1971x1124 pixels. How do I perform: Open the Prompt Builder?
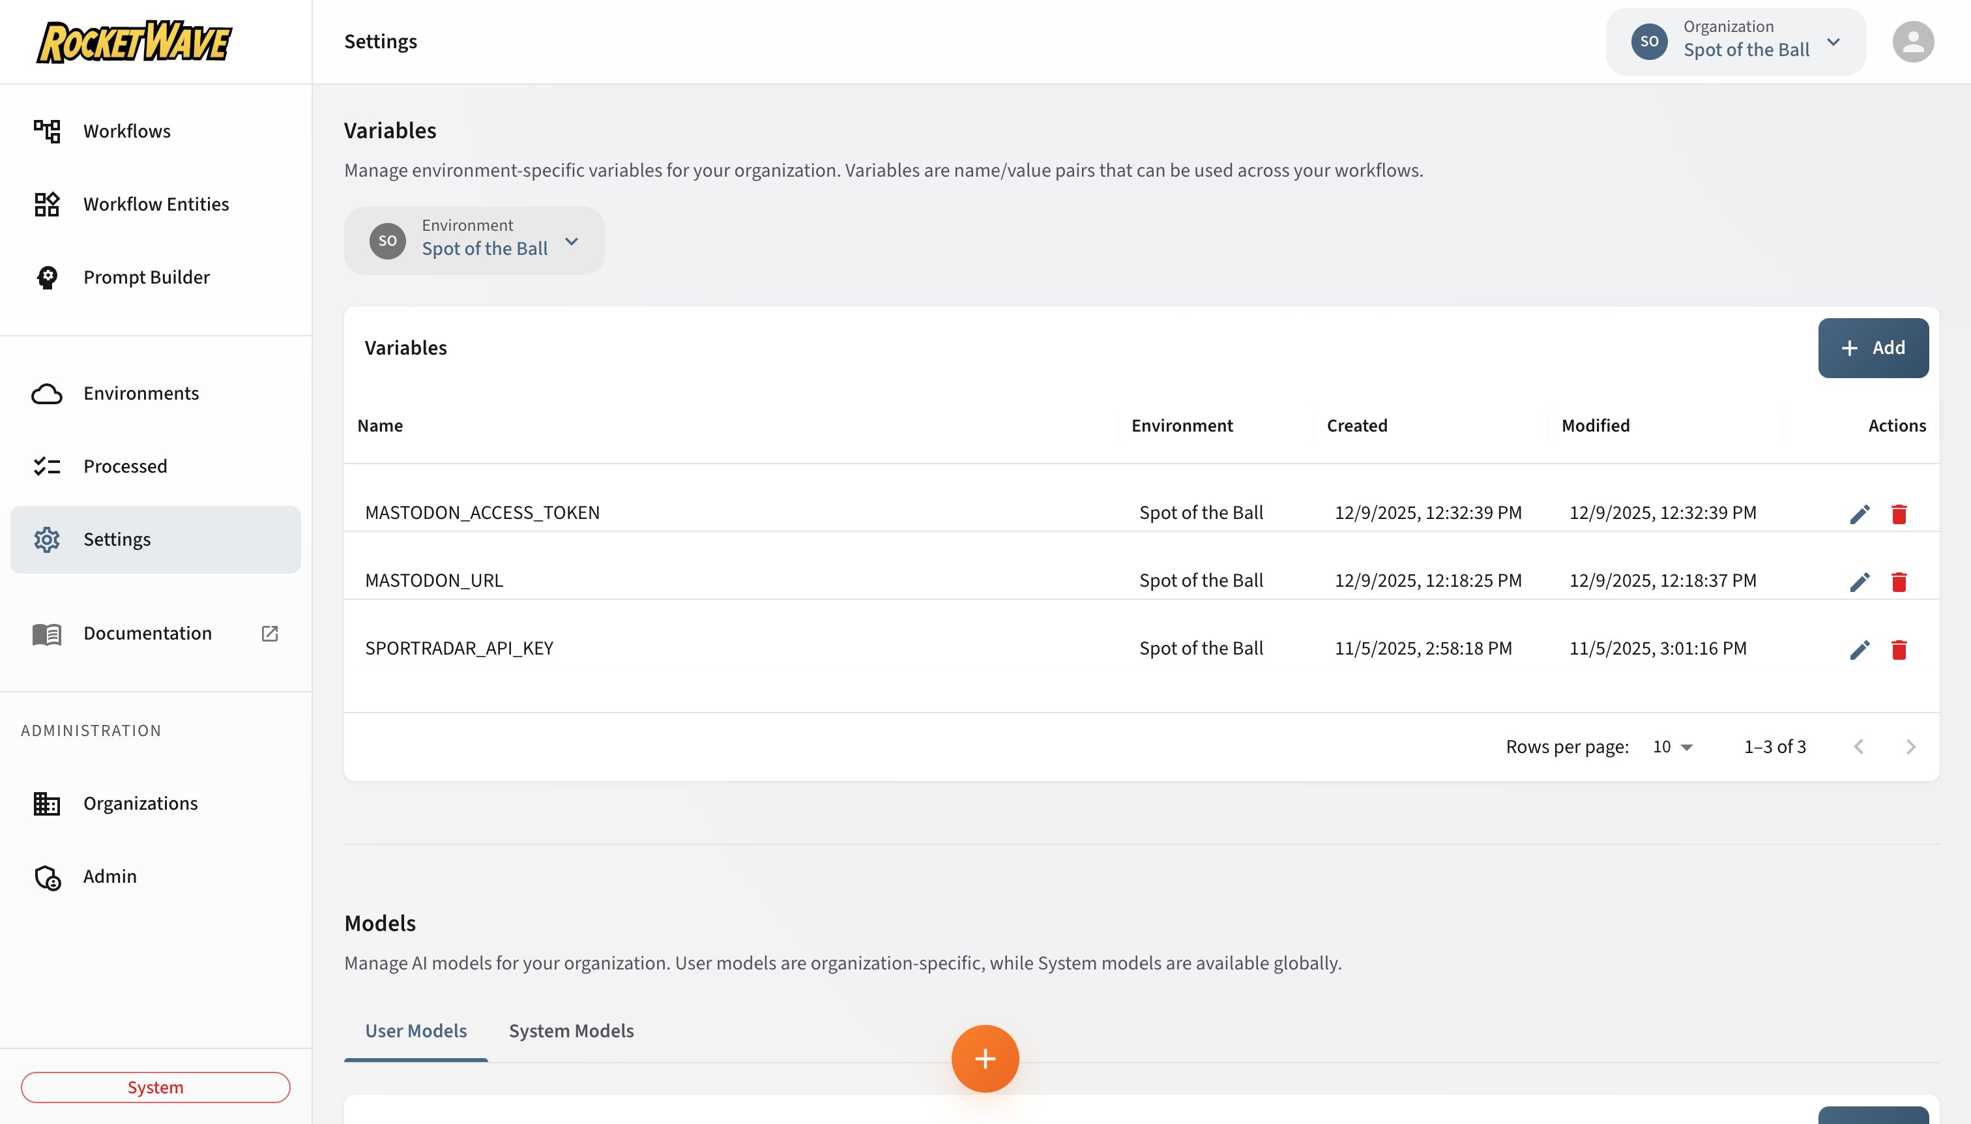[146, 277]
